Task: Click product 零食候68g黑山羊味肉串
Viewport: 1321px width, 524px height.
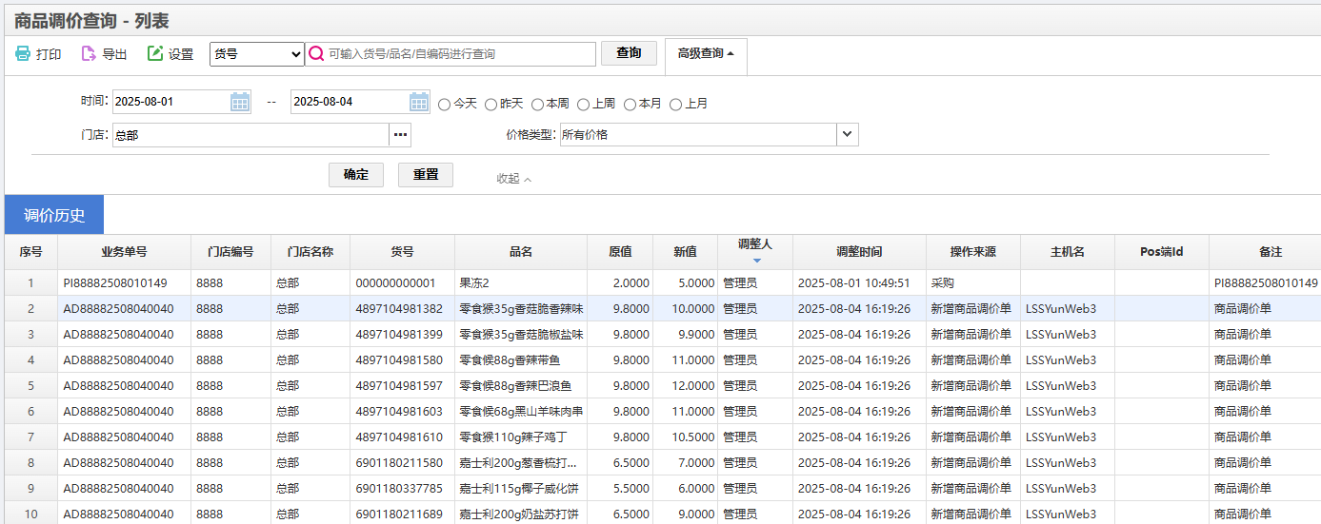Action: (x=521, y=412)
